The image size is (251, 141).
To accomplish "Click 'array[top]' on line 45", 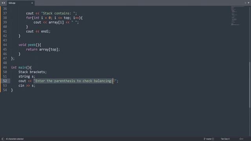I will click(49, 49).
